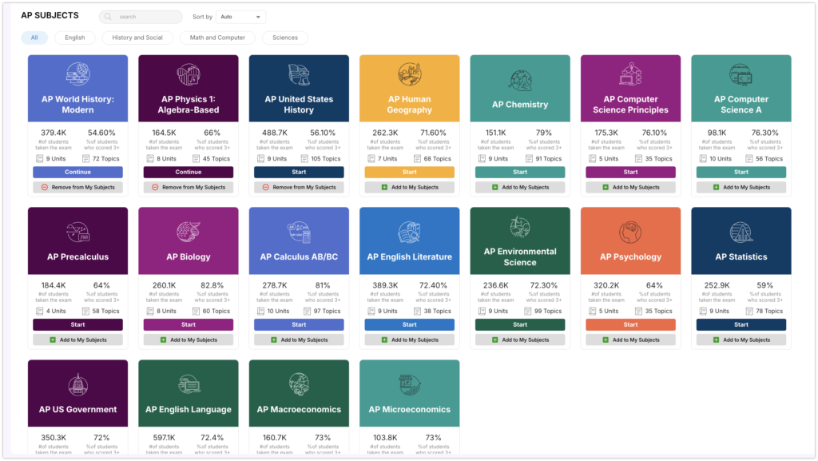Click the AP United States History flag icon

click(299, 74)
